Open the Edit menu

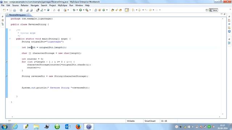[8, 5]
